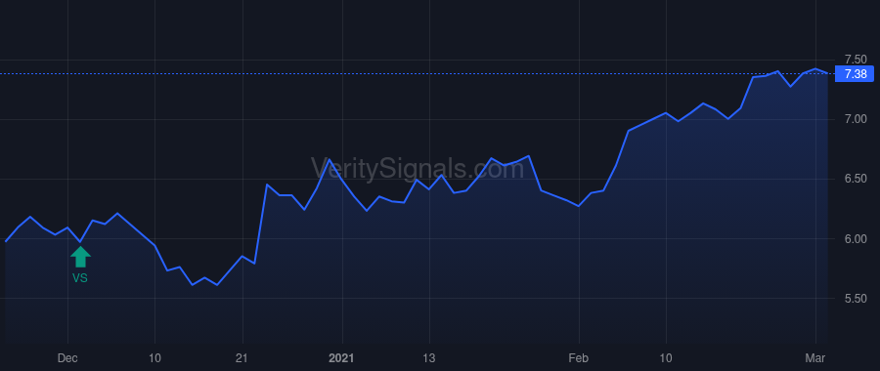
Task: Click the Dec date axis label
Action: [67, 357]
